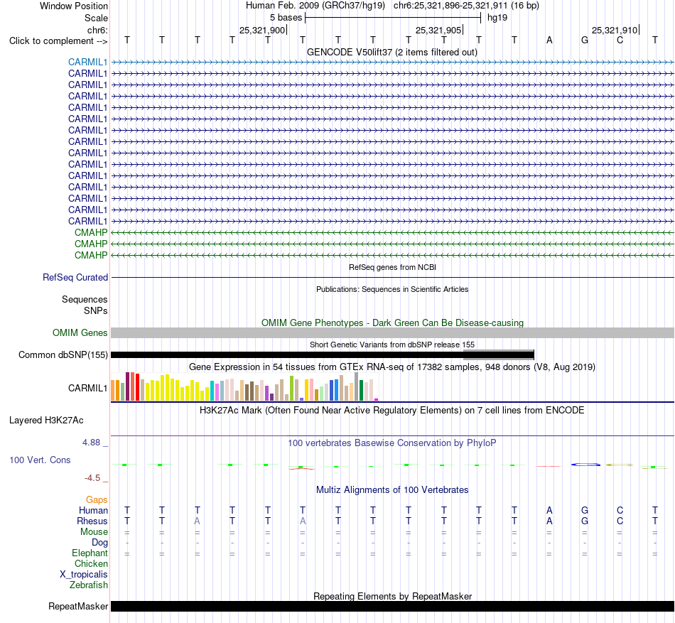The height and width of the screenshot is (623, 675).
Task: Click the orange Gaps label
Action: point(97,499)
